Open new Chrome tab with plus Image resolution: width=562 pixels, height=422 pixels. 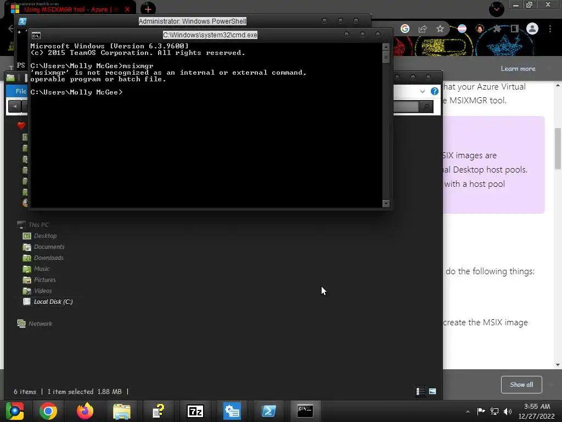148,9
